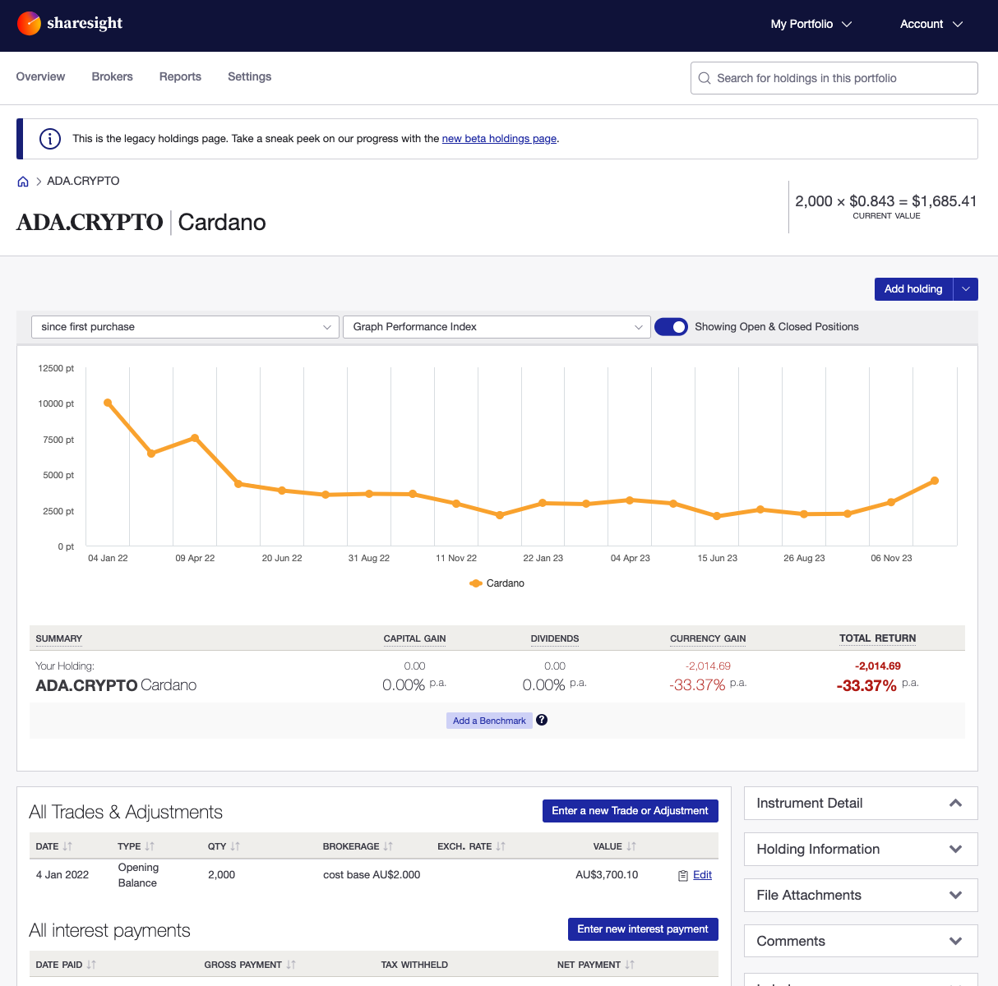
Task: Click the search holdings input field
Action: (834, 78)
